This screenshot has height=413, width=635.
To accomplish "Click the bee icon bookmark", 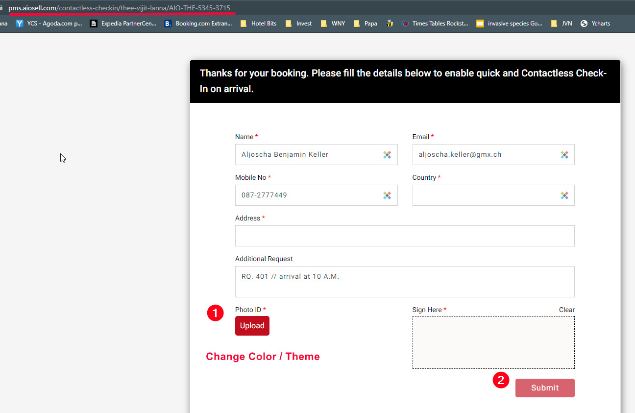I will pos(390,23).
